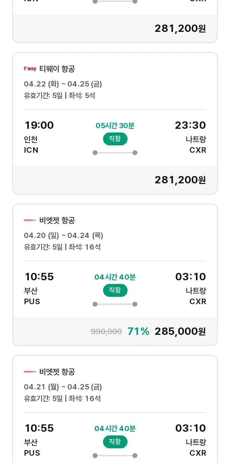Open 비엣젯 항공 04.21 (월) ~ 04.25 flight
Screen dimensions: 230x463
click(115, 409)
